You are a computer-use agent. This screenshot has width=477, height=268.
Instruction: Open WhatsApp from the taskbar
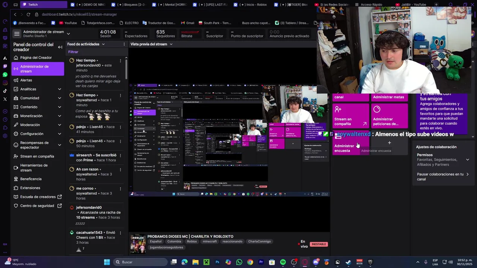[239, 262]
